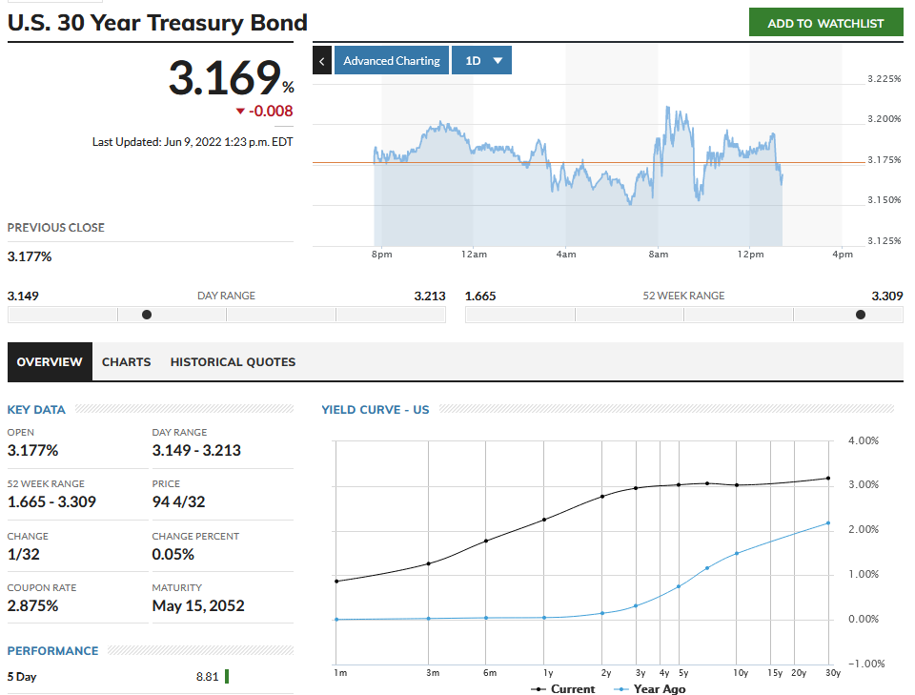Click the 12pm label on intraday chart
Screen dimensions: 915x695
coord(750,255)
